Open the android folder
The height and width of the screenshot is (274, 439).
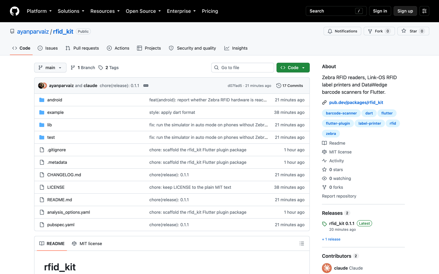coord(55,100)
